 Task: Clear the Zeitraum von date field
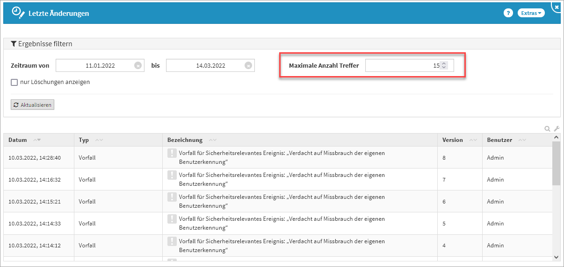138,66
